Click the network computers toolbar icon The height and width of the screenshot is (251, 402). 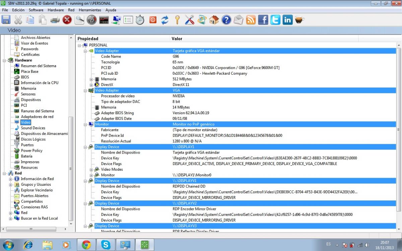(116, 20)
